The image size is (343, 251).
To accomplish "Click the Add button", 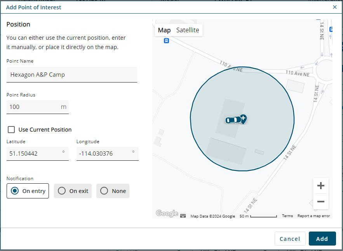I will (322, 239).
